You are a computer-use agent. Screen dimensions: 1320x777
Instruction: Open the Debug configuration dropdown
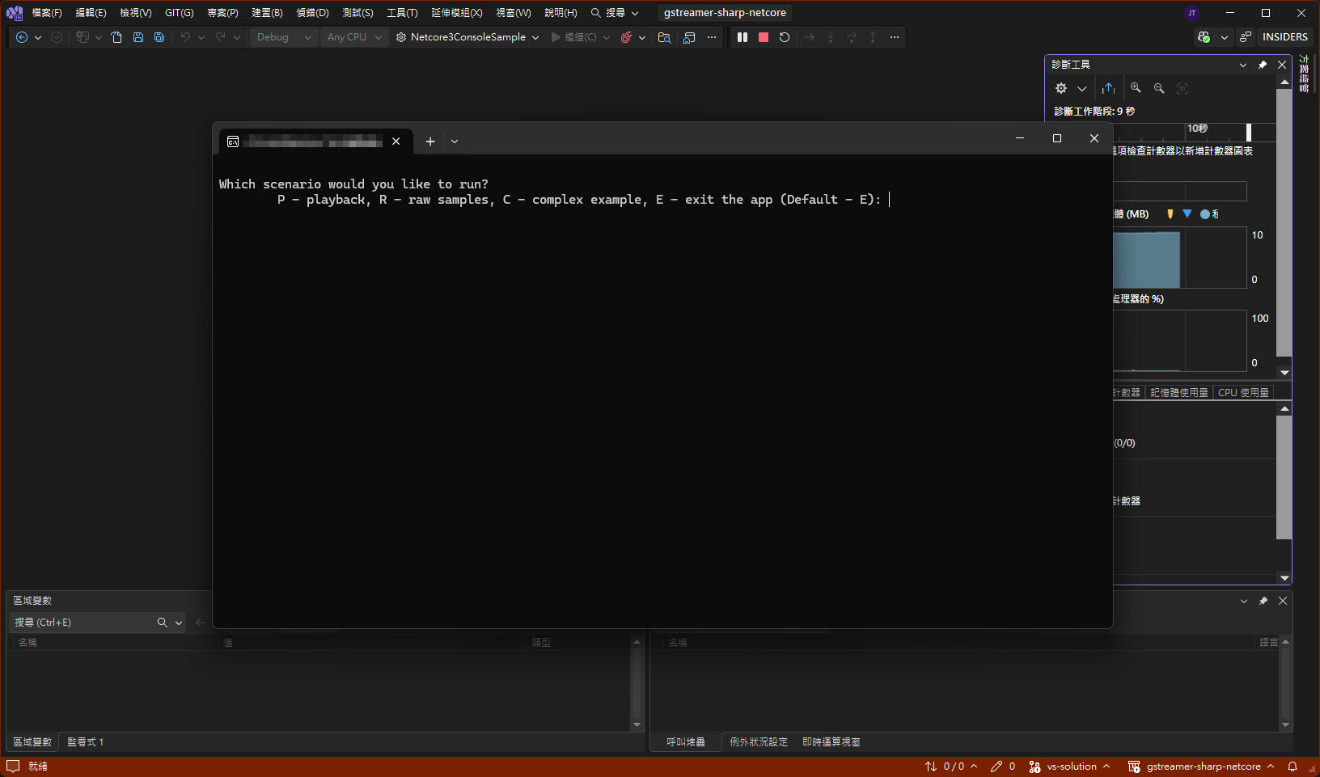tap(283, 37)
